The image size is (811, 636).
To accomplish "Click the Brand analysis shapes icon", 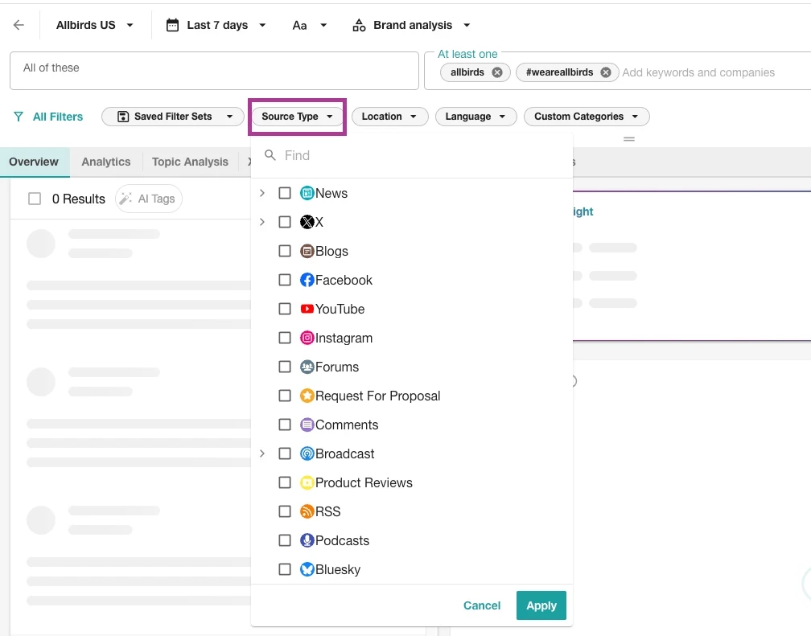I will click(x=359, y=25).
